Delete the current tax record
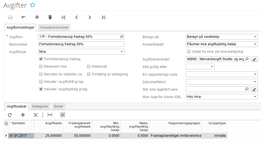Screen dimensions: 261x146 pos(50,17)
